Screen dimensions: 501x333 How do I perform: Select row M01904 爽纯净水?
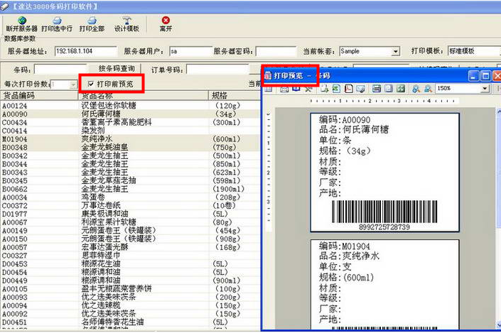pyautogui.click(x=130, y=139)
